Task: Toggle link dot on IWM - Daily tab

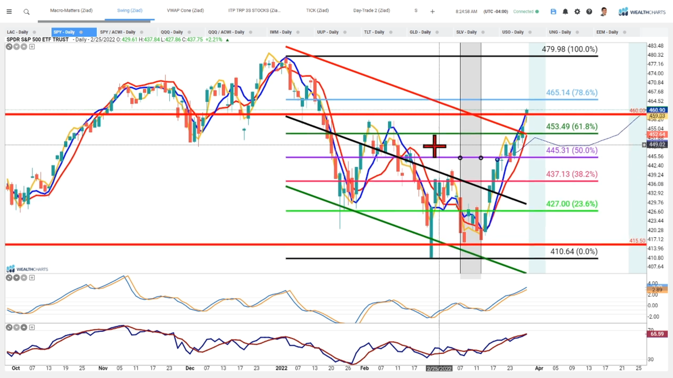Action: click(x=298, y=32)
